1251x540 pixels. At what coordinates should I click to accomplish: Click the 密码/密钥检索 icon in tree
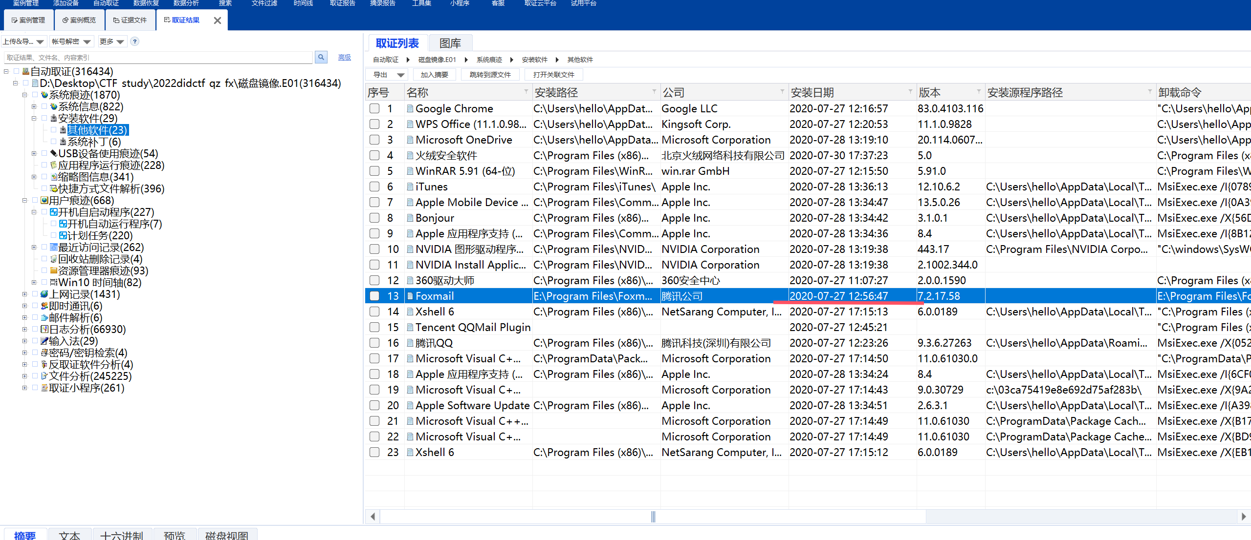[44, 353]
